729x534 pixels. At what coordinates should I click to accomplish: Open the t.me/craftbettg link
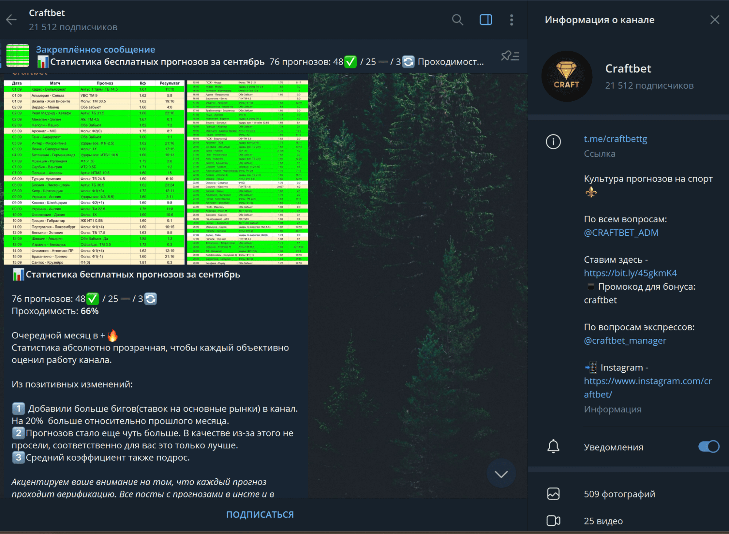pos(615,139)
